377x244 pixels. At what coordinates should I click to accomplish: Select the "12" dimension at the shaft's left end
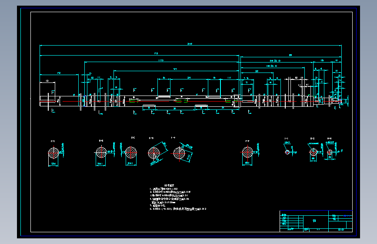point(47,81)
